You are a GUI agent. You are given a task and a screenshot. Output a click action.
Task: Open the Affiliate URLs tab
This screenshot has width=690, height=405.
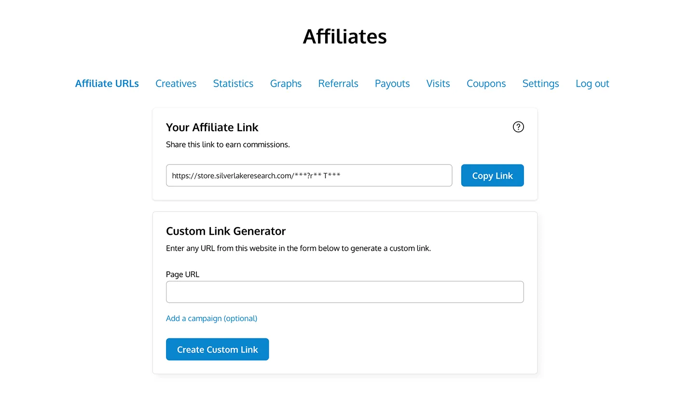(107, 83)
